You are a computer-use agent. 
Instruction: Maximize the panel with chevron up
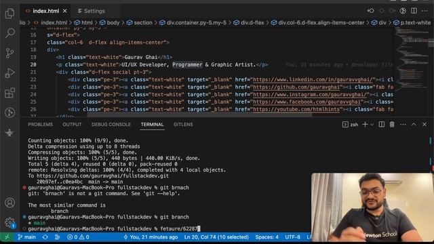coord(414,125)
